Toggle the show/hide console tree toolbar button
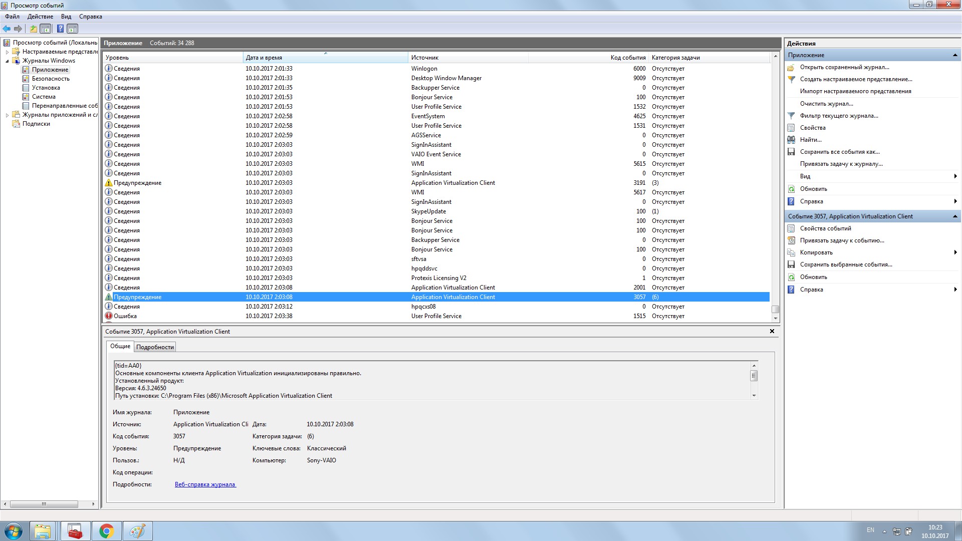The image size is (962, 541). tap(46, 29)
